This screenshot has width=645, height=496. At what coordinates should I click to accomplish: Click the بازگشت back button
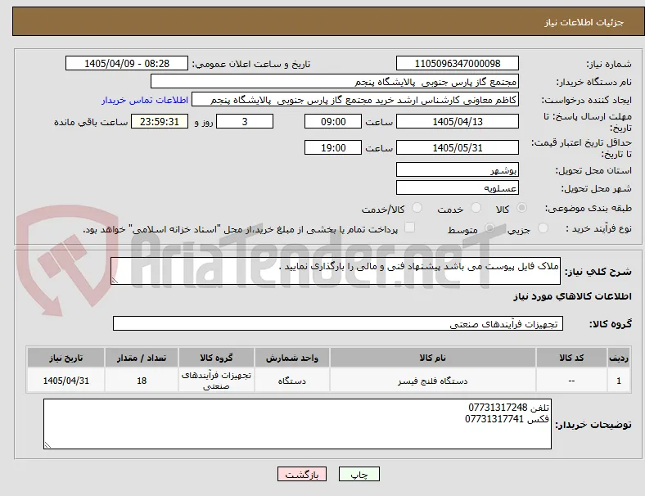click(302, 474)
